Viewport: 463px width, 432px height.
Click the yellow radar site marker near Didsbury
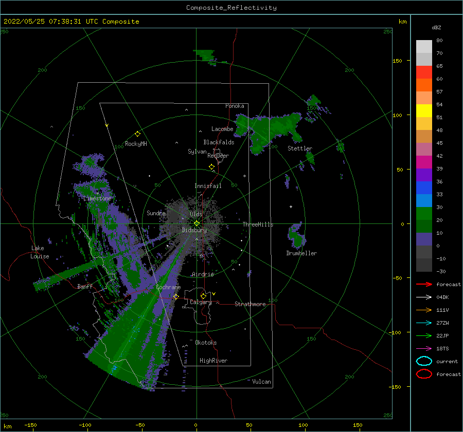tap(197, 223)
